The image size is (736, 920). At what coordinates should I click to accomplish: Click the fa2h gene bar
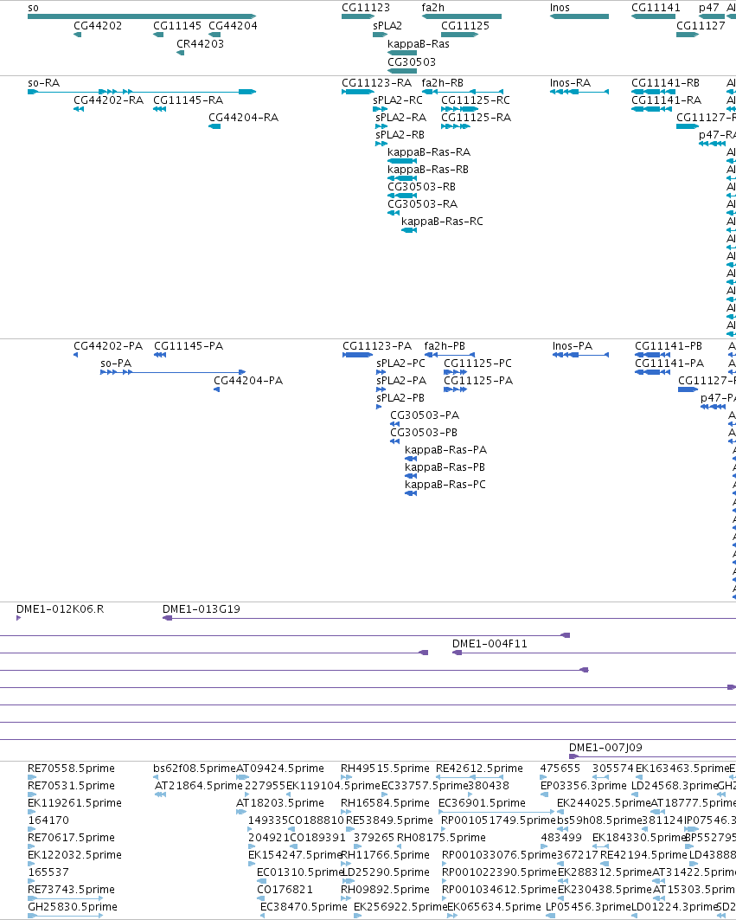462,16
